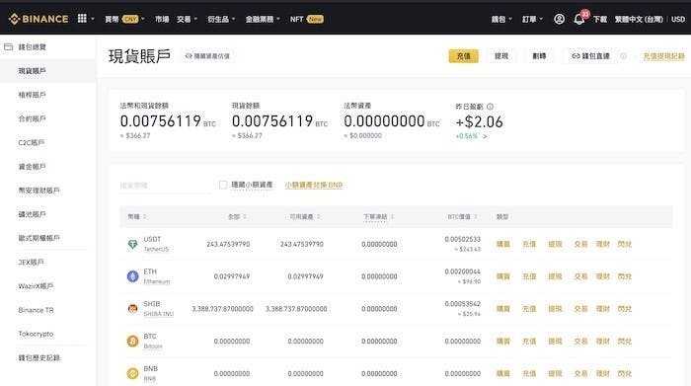Image resolution: width=691 pixels, height=386 pixels.
Task: Select Tokocrypto in the sidebar
Action: point(36,334)
